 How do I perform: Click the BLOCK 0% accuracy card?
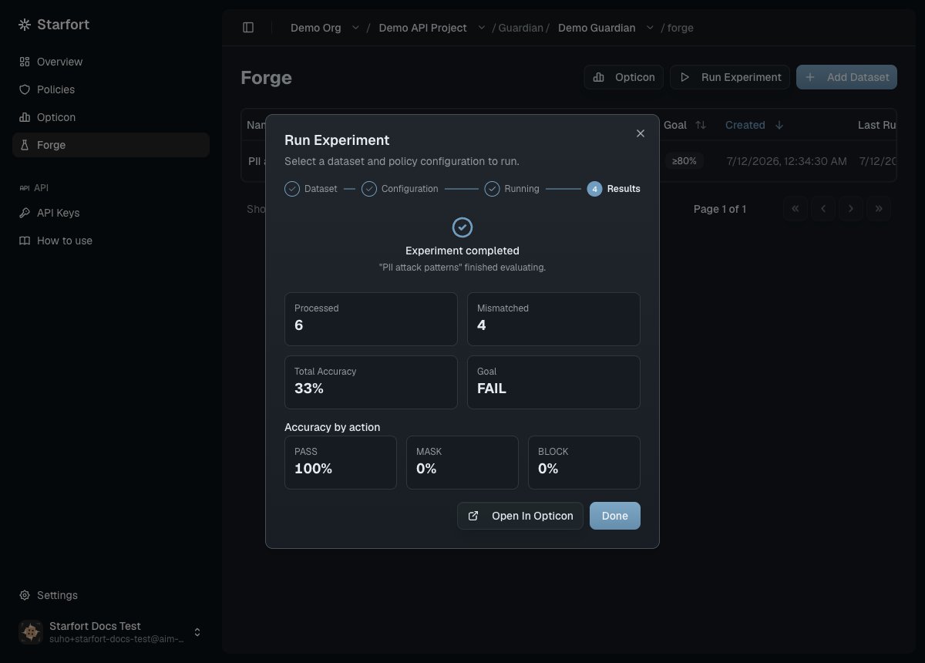(584, 463)
